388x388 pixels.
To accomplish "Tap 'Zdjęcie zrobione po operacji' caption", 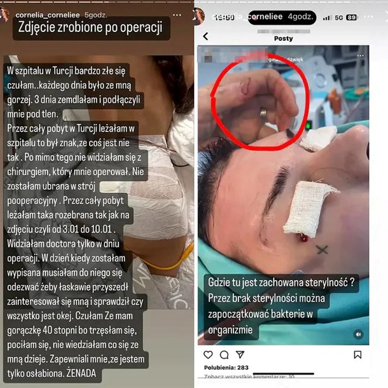I will pos(91,27).
